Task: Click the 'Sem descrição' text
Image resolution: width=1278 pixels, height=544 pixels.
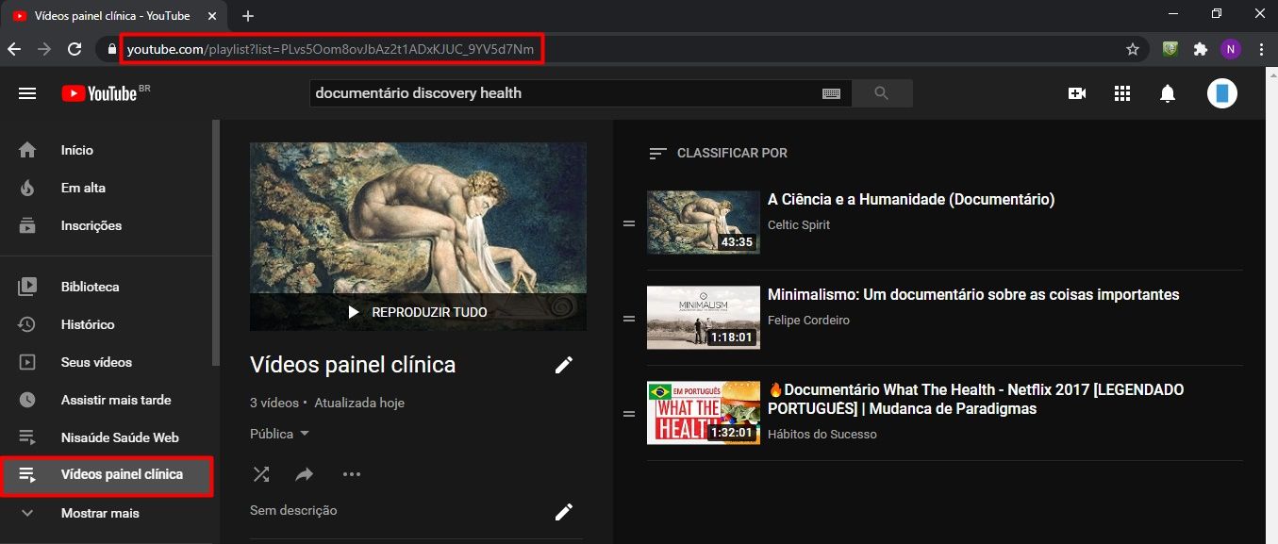Action: 293,510
